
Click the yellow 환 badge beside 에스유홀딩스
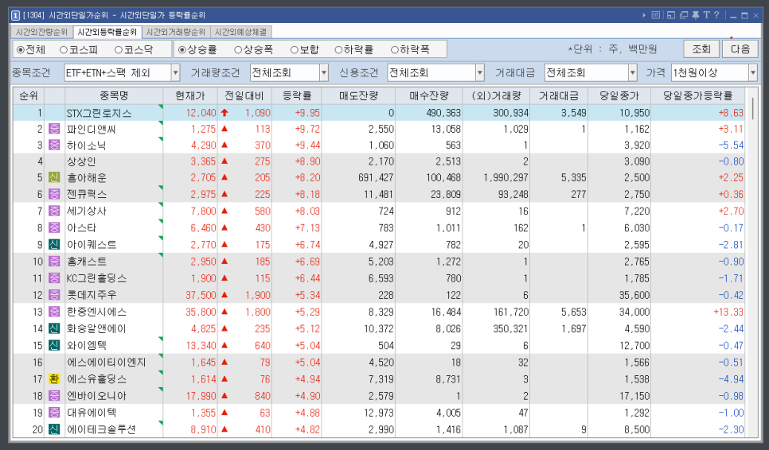pos(54,379)
